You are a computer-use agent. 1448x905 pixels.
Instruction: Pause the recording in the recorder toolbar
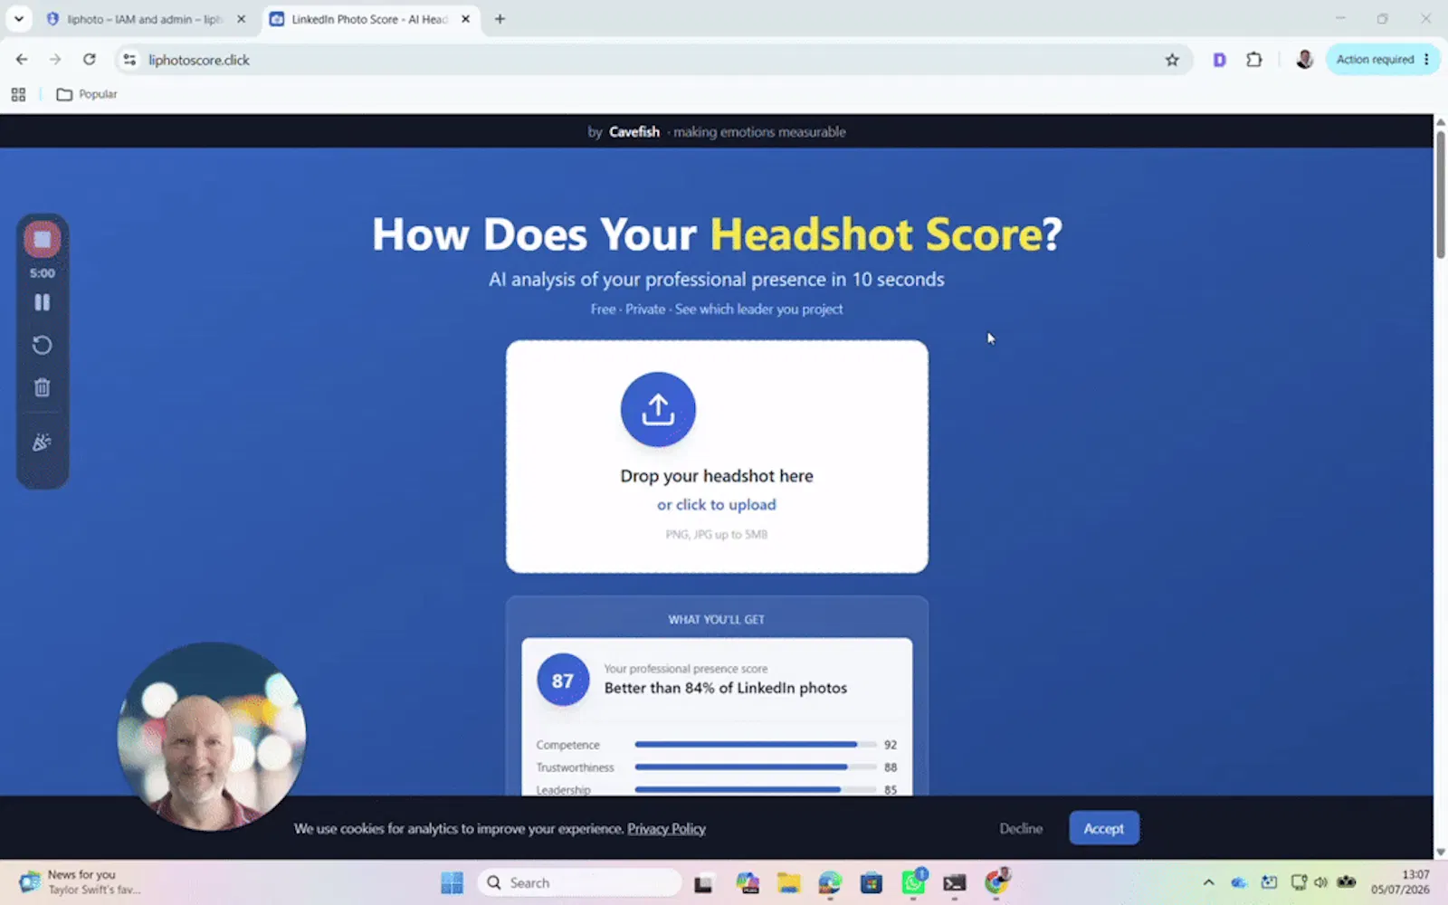click(42, 302)
